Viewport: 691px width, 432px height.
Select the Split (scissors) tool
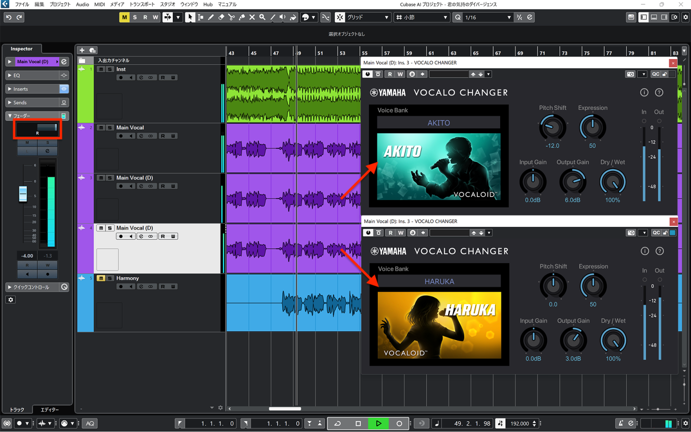pyautogui.click(x=231, y=17)
